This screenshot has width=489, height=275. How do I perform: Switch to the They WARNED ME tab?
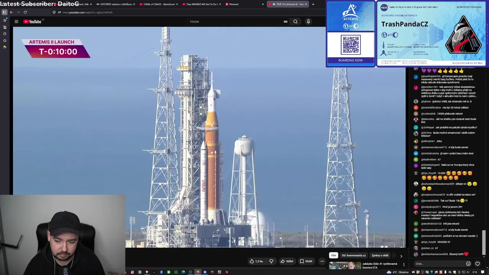click(x=201, y=4)
